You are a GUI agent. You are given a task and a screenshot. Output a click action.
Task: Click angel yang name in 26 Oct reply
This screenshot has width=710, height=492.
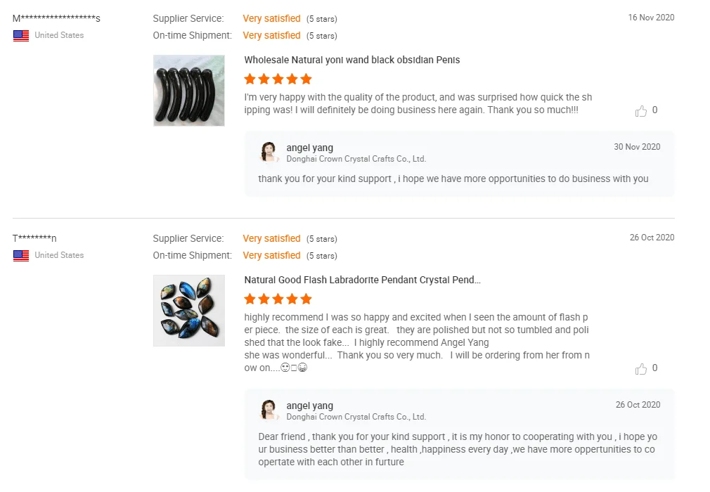click(x=310, y=406)
